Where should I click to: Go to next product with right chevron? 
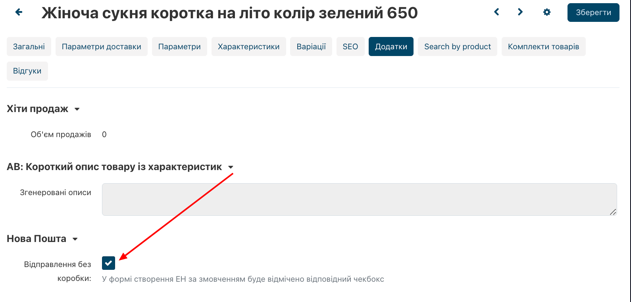click(x=520, y=12)
